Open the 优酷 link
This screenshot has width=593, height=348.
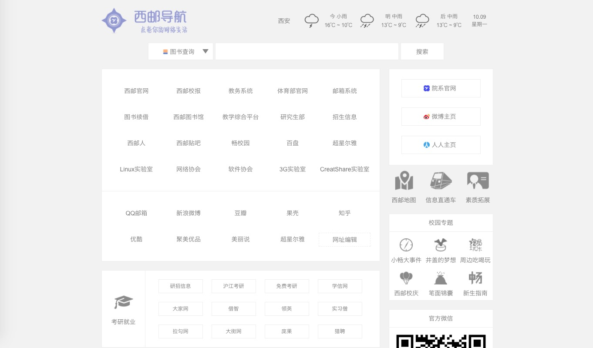136,239
